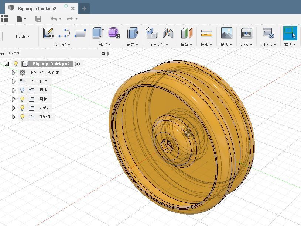Click the Press Pull icon above 修正

[133, 33]
